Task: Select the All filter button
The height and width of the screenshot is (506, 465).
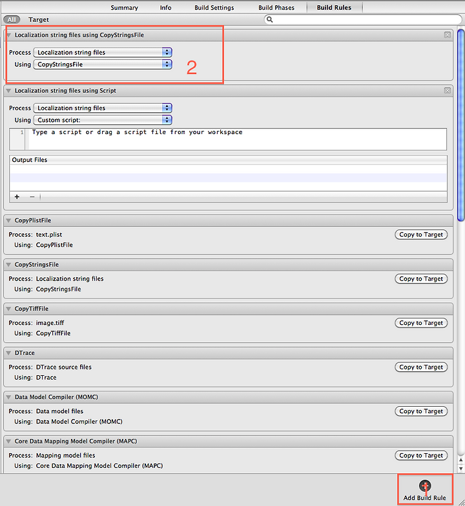Action: [x=12, y=20]
